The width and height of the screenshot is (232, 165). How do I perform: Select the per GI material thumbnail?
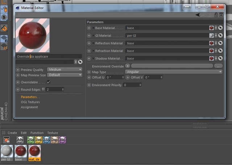click(7, 153)
